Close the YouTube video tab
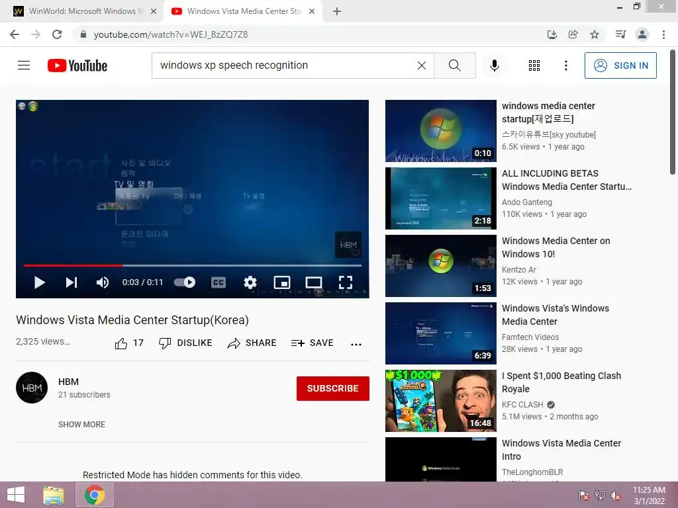The width and height of the screenshot is (678, 508). [x=312, y=12]
